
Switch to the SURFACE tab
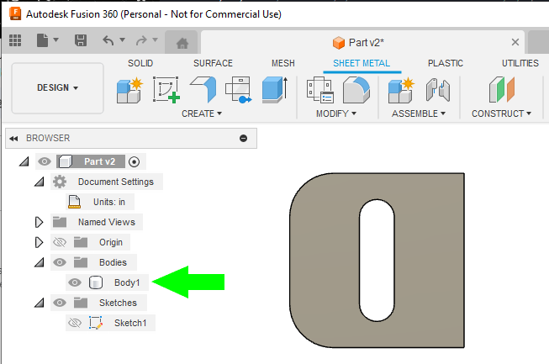pos(213,63)
